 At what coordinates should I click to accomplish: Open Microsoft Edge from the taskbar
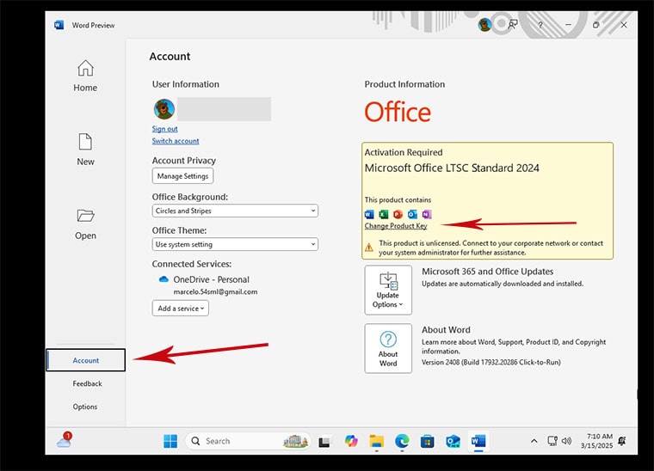401,441
